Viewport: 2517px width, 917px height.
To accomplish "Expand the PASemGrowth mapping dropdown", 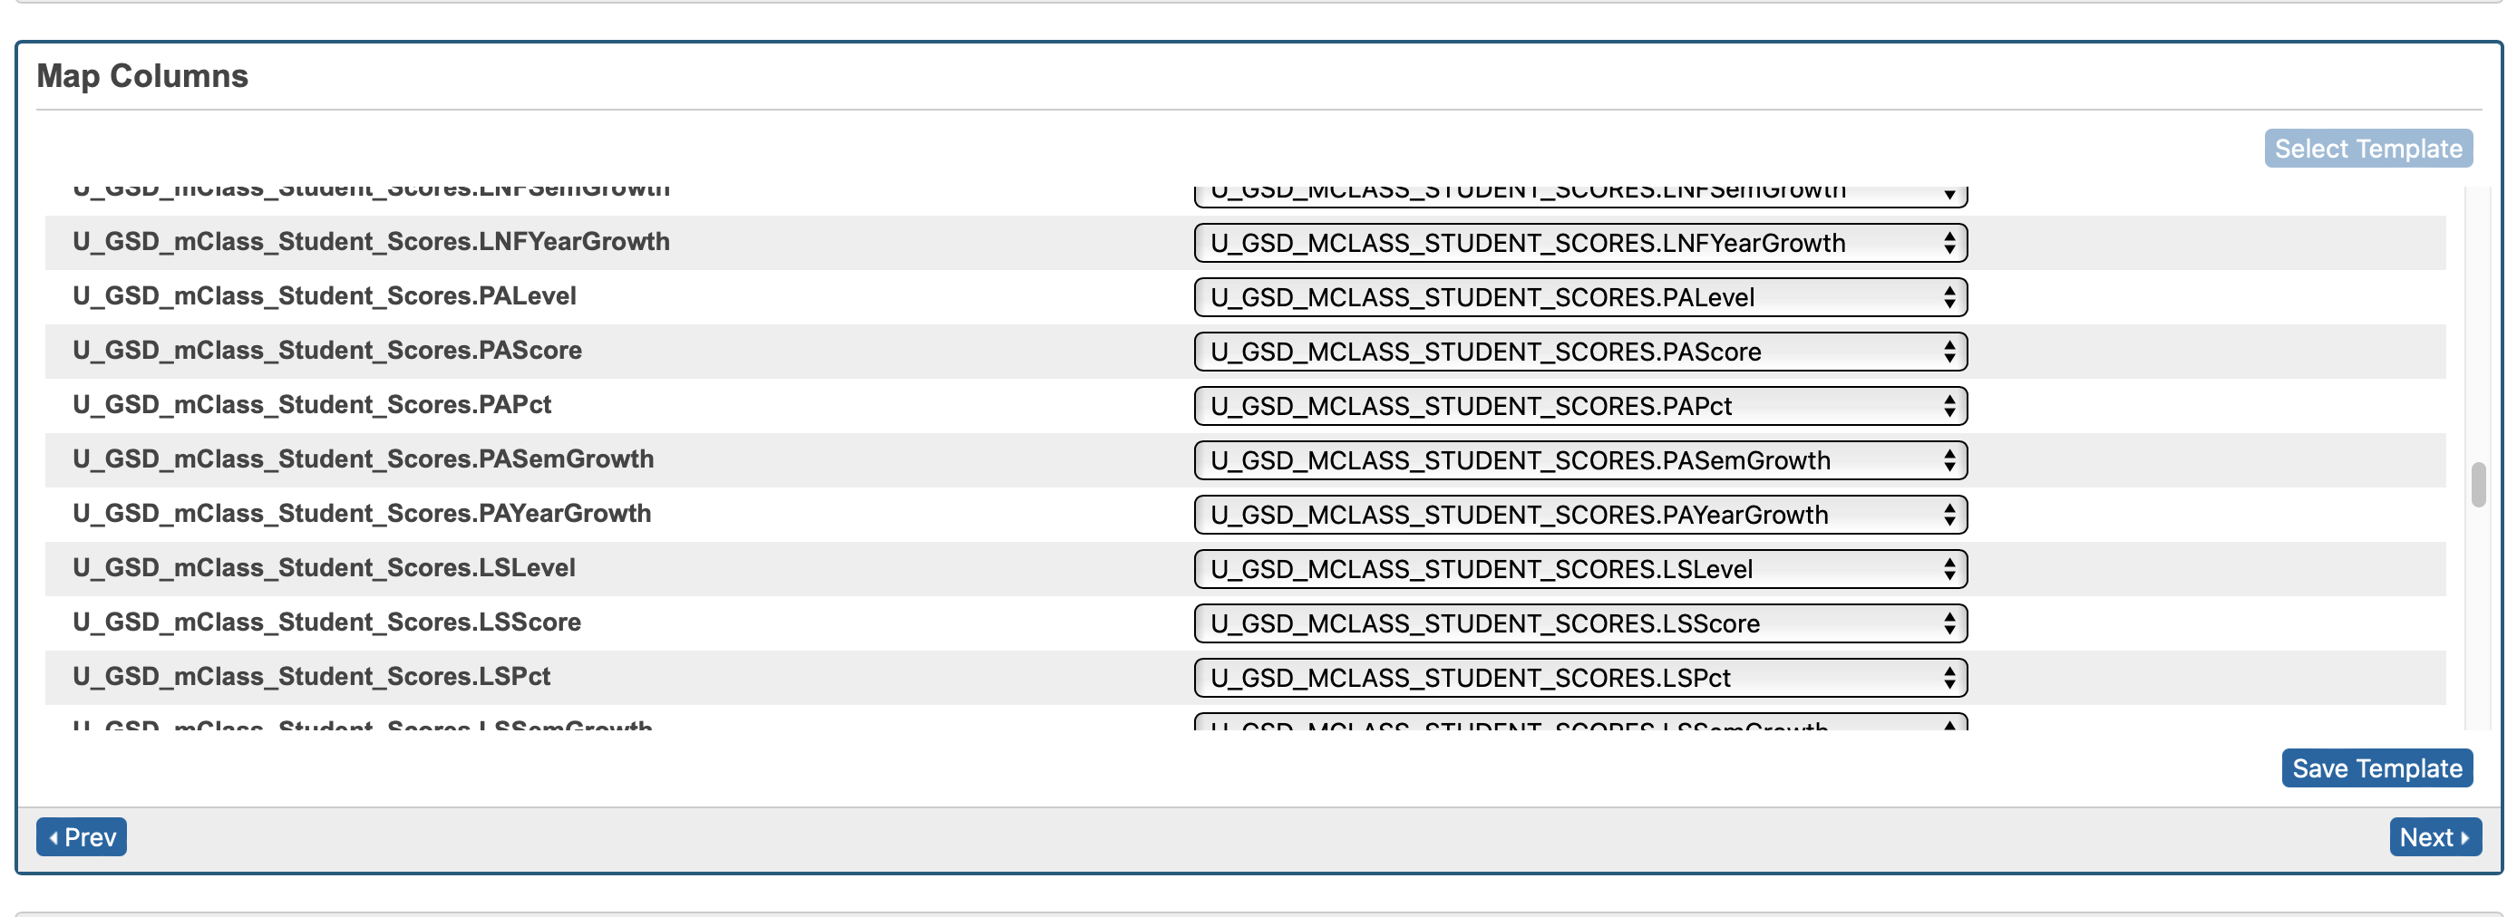I will [x=1579, y=461].
